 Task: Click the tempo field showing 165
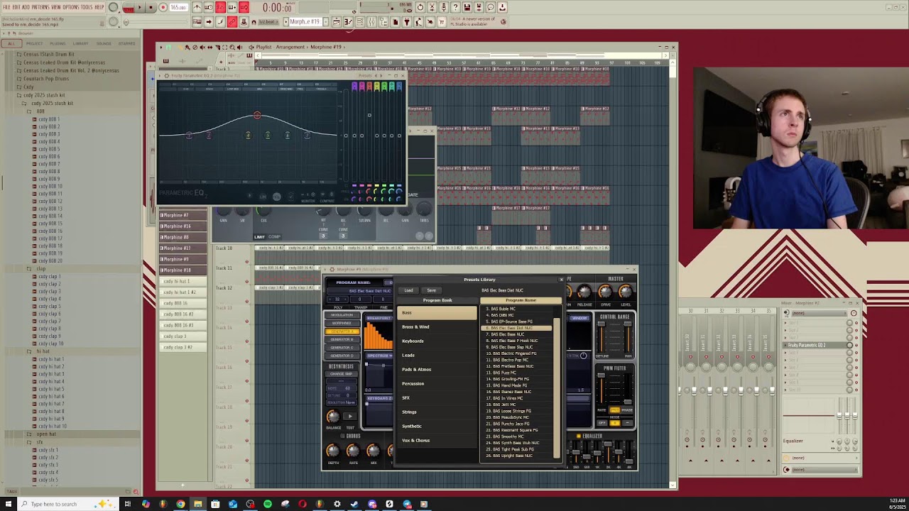(x=178, y=8)
